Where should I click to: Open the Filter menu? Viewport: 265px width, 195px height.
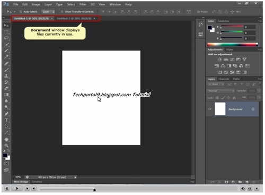click(83, 4)
